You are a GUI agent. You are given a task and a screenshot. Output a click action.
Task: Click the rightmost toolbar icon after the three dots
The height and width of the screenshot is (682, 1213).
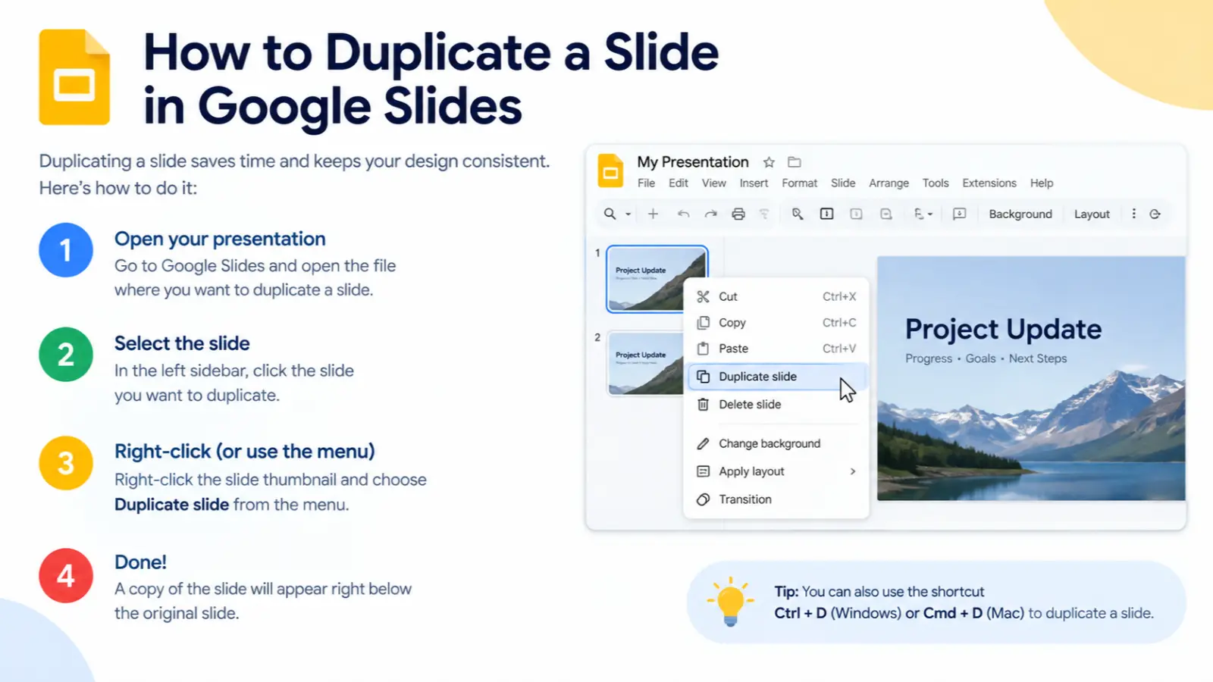(1155, 214)
